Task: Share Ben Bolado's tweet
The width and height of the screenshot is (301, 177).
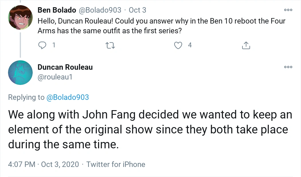Action: [246, 45]
